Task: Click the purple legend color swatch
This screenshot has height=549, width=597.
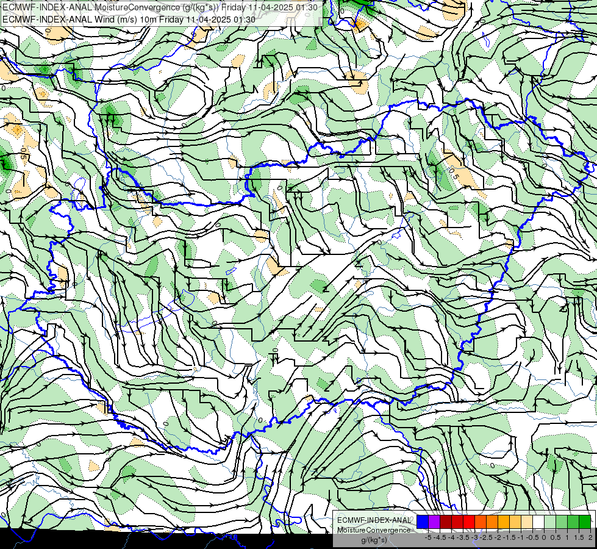Action: pos(434,522)
